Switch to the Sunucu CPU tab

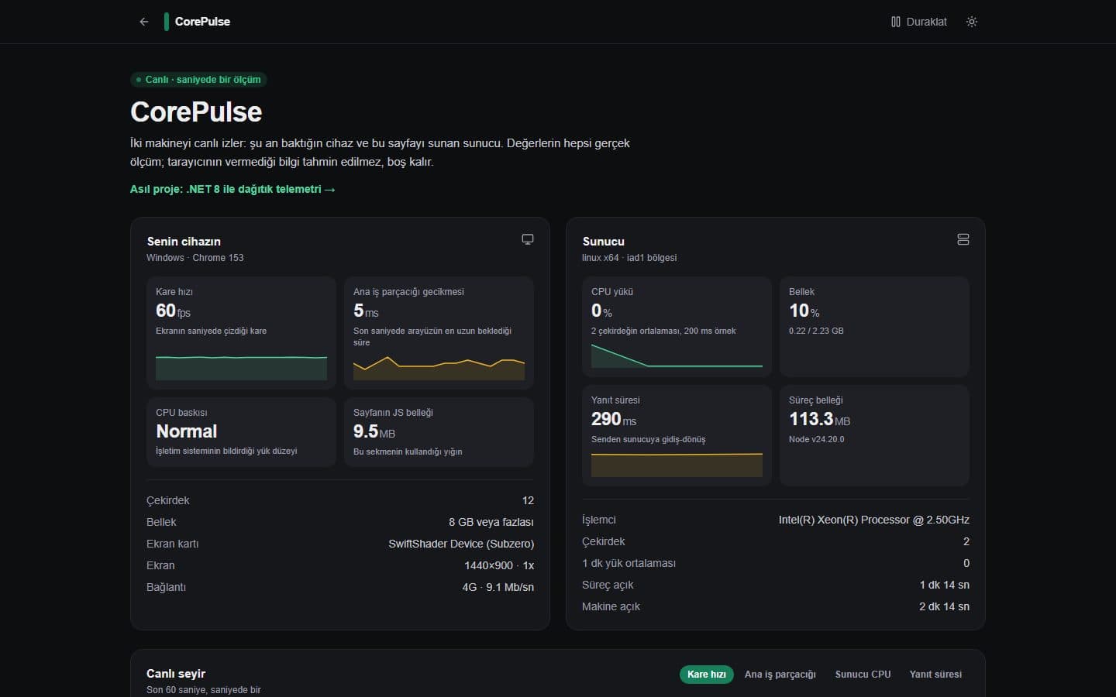pos(863,675)
